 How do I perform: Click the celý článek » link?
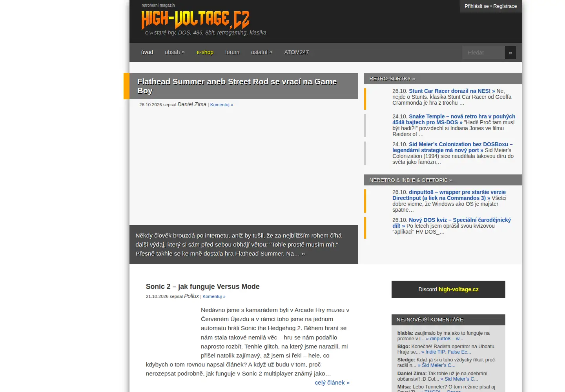pos(332,383)
